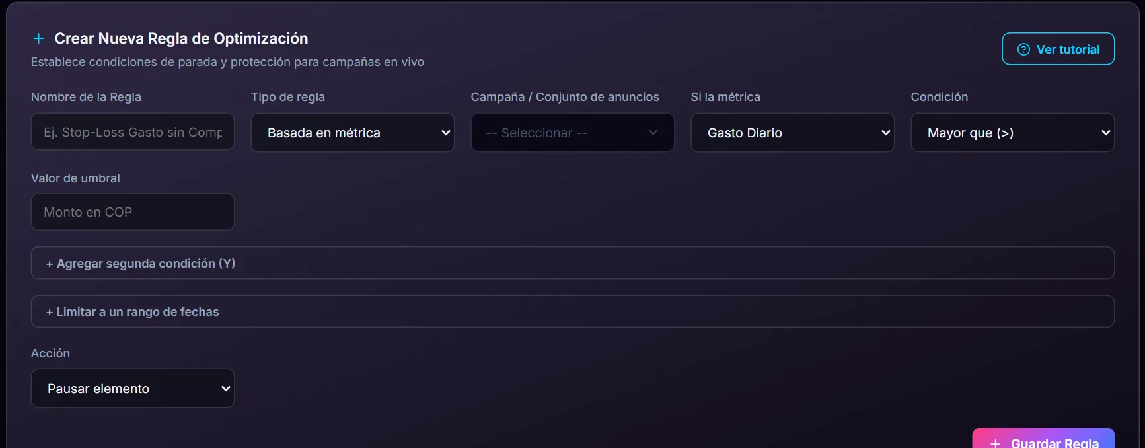Screen dimensions: 1145x448
Task: Open the Si la métrica dropdown
Action: click(792, 133)
